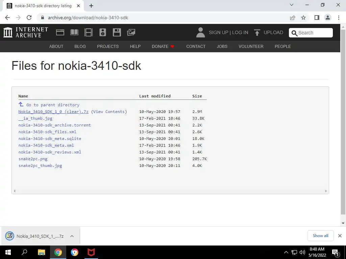Show hidden system tray icons

(286, 252)
